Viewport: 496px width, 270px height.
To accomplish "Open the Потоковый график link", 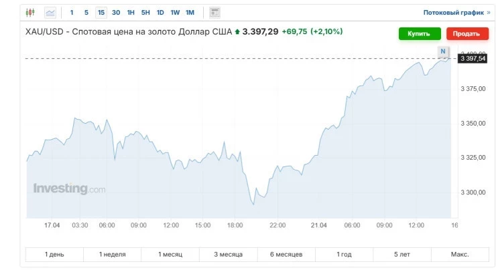I will tap(456, 13).
